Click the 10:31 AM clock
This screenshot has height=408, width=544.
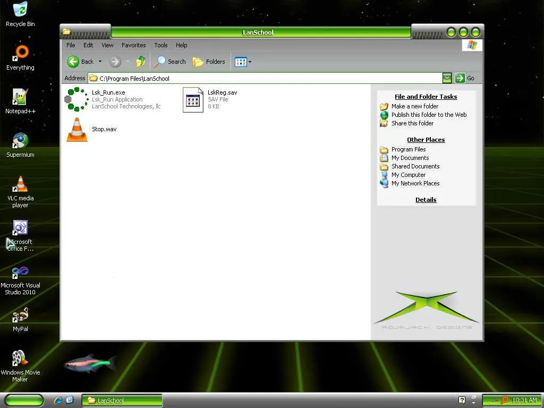[x=524, y=400]
